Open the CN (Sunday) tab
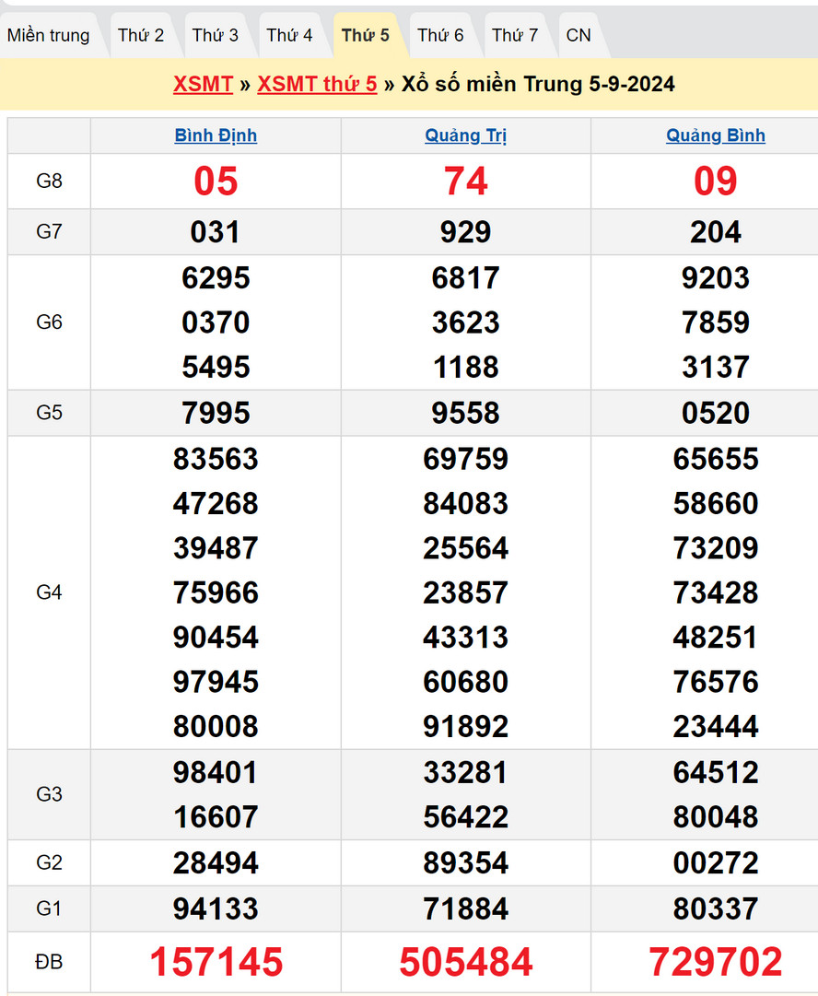Viewport: 818px width, 996px height. click(x=578, y=35)
